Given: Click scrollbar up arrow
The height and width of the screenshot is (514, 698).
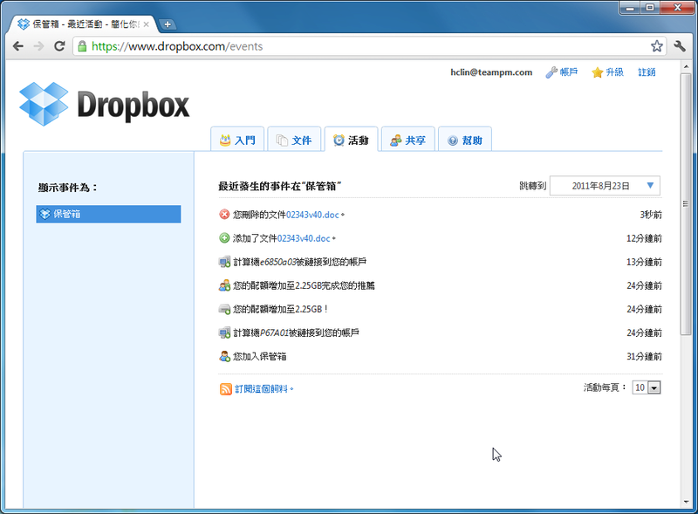Looking at the screenshot, I should [686, 67].
